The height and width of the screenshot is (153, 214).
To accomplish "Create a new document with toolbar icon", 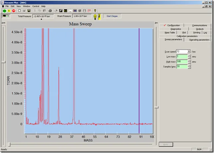I will 20,11.
